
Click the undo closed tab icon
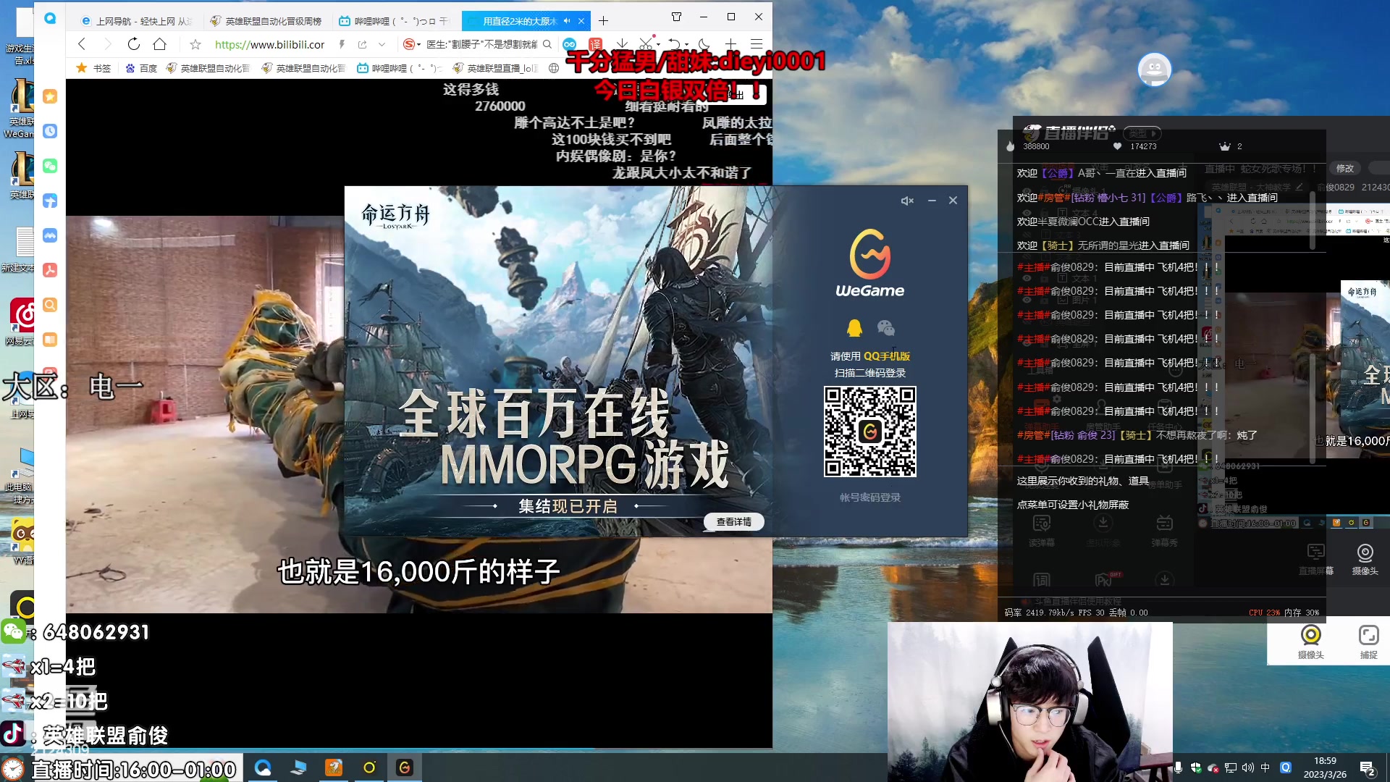point(675,44)
